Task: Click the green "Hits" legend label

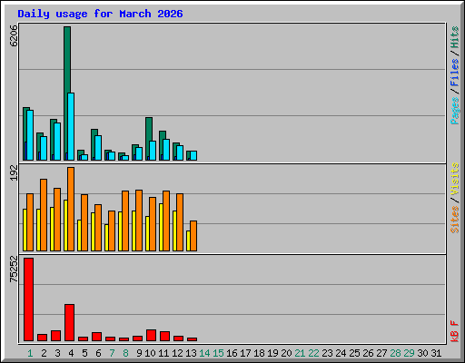Action: pyautogui.click(x=455, y=37)
